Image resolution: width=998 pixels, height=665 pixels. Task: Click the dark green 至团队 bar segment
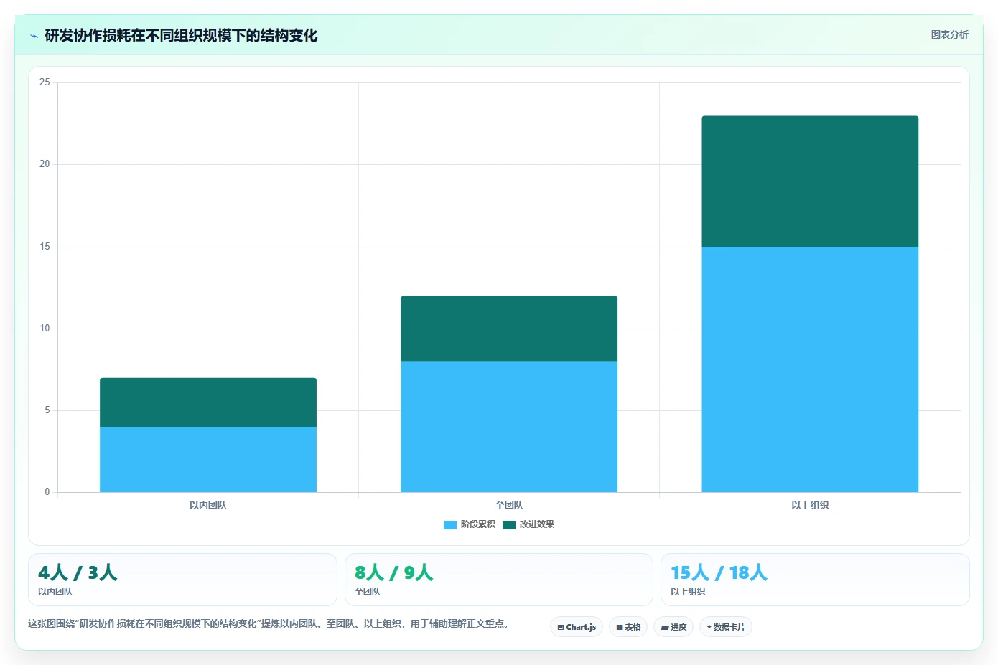509,329
